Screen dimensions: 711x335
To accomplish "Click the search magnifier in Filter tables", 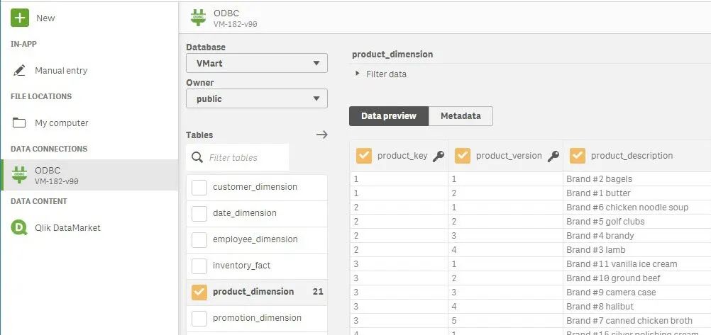I will (197, 158).
